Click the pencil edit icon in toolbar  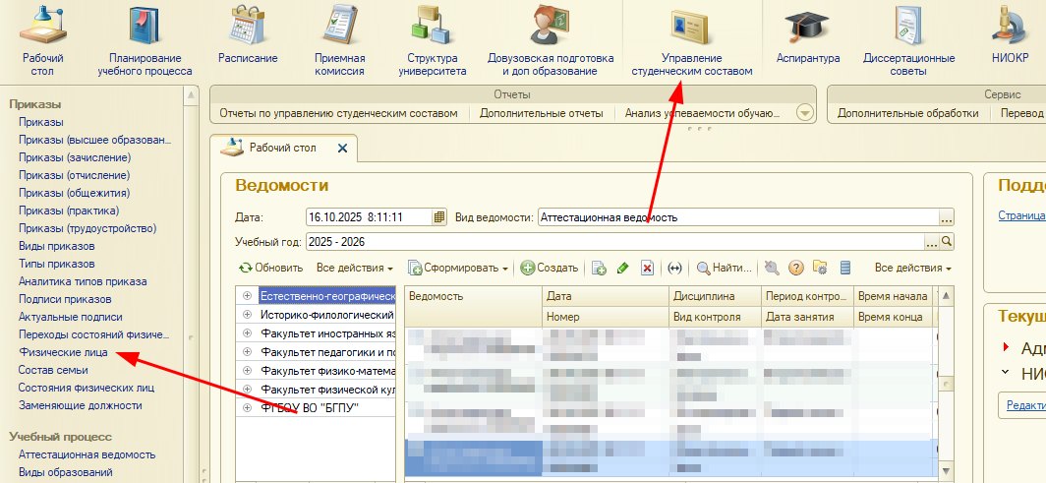[622, 268]
